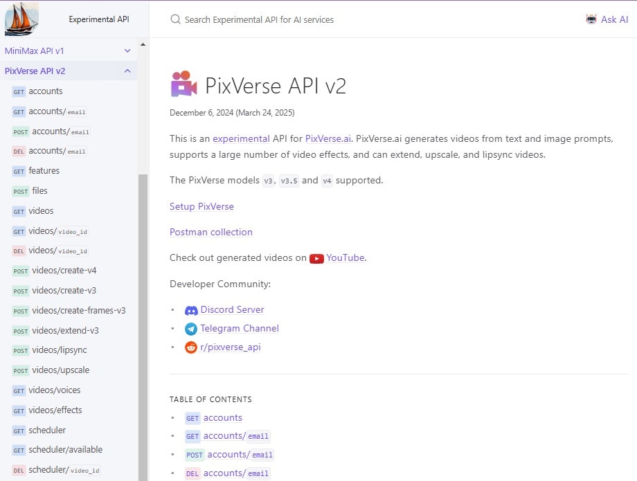Open POST videos/upscale endpoint

coord(51,370)
